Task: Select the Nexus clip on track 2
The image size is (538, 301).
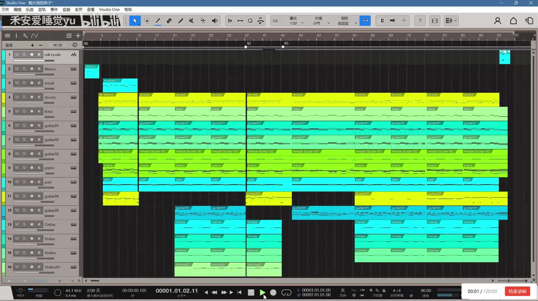Action: [x=92, y=71]
